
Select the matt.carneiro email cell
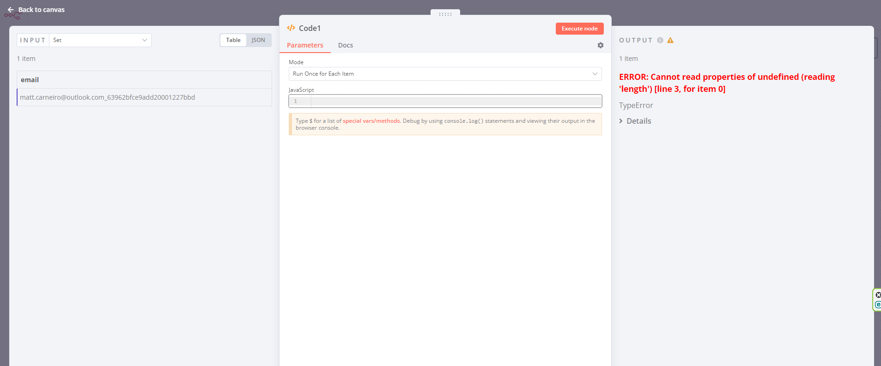[144, 97]
